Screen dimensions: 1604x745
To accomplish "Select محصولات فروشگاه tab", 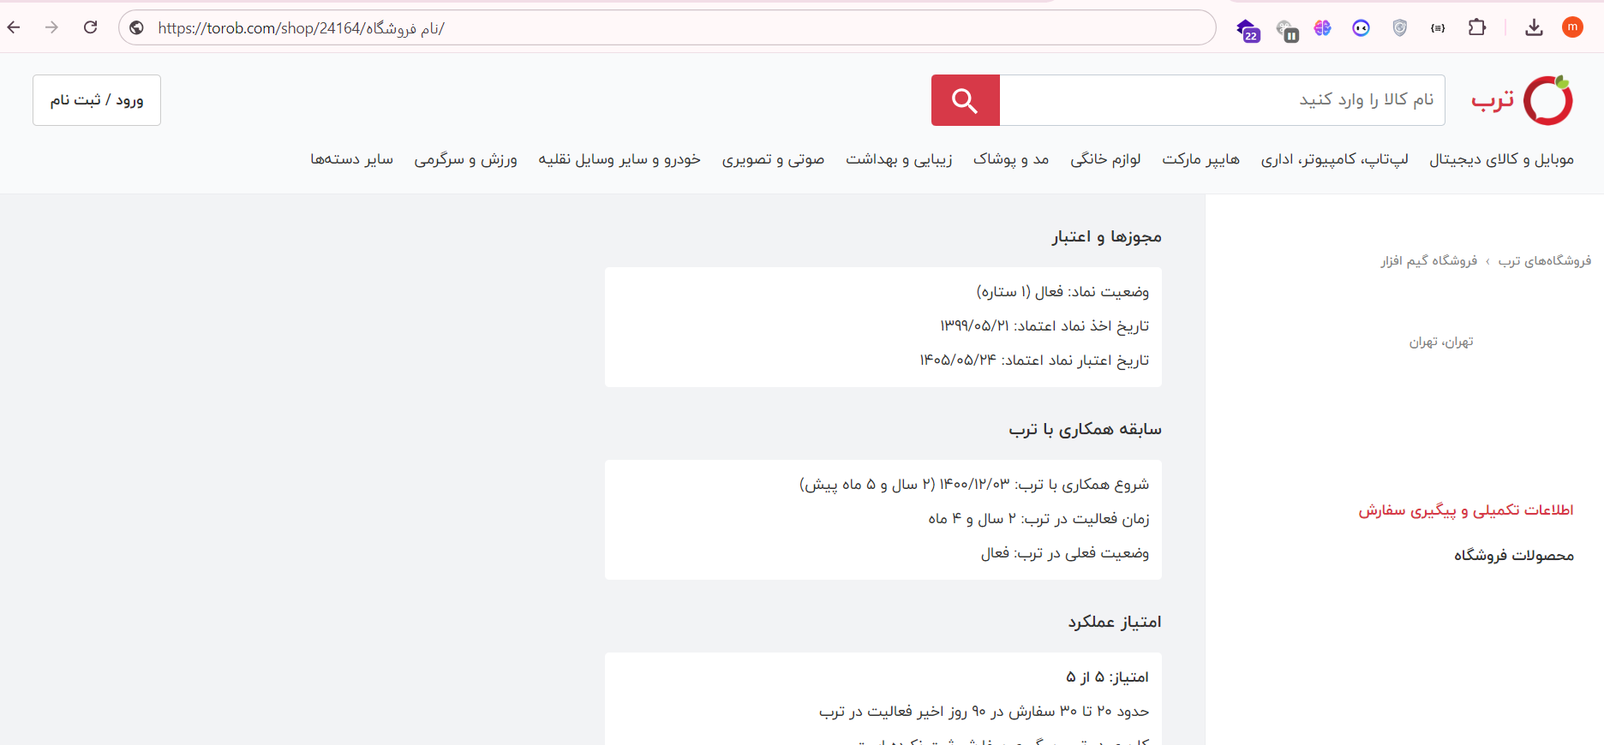I will (1514, 556).
